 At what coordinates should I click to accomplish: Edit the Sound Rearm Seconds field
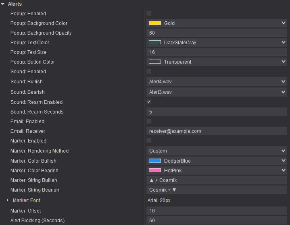click(217, 111)
